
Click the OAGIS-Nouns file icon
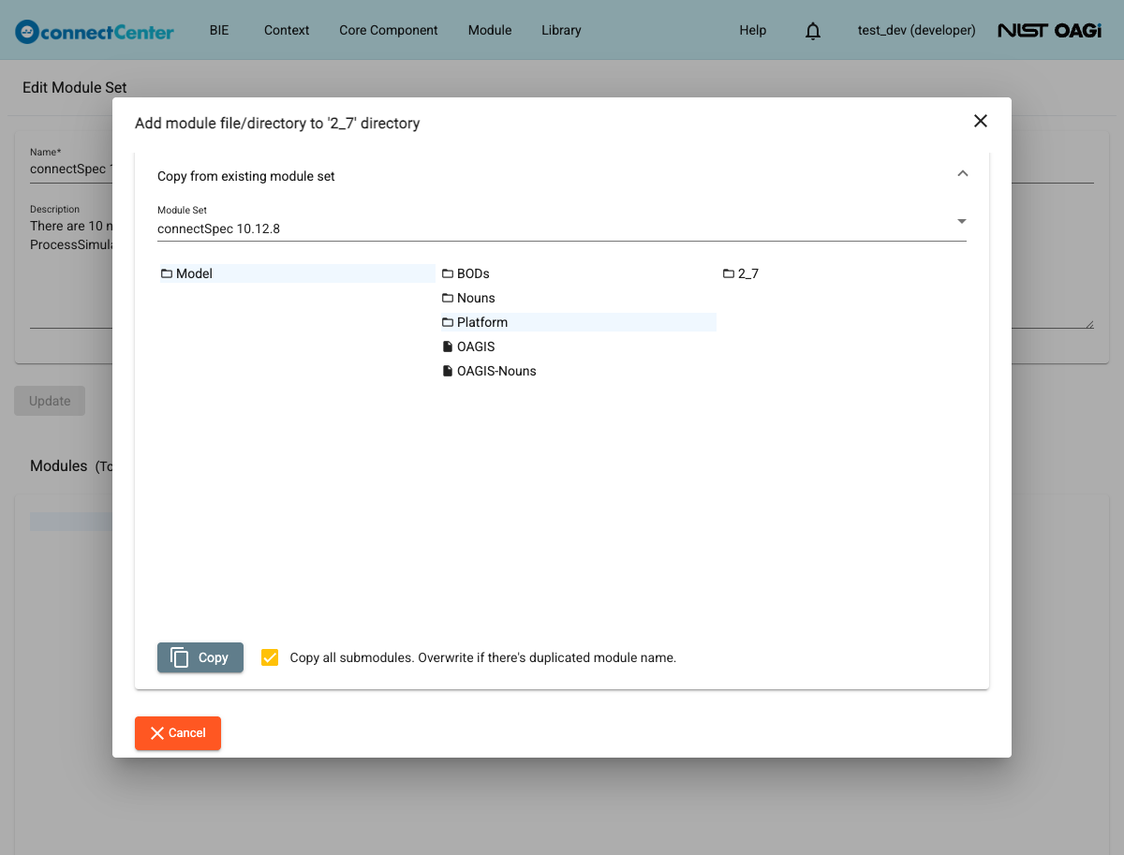[448, 371]
